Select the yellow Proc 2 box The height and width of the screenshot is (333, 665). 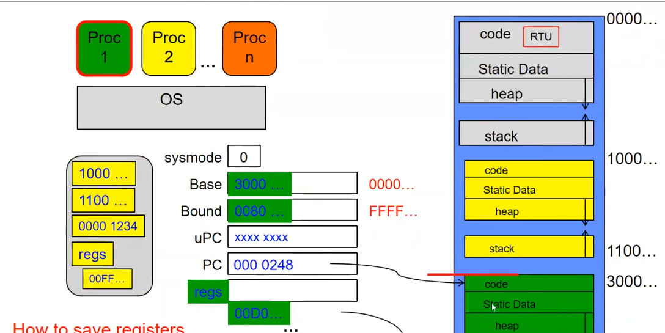coord(169,48)
